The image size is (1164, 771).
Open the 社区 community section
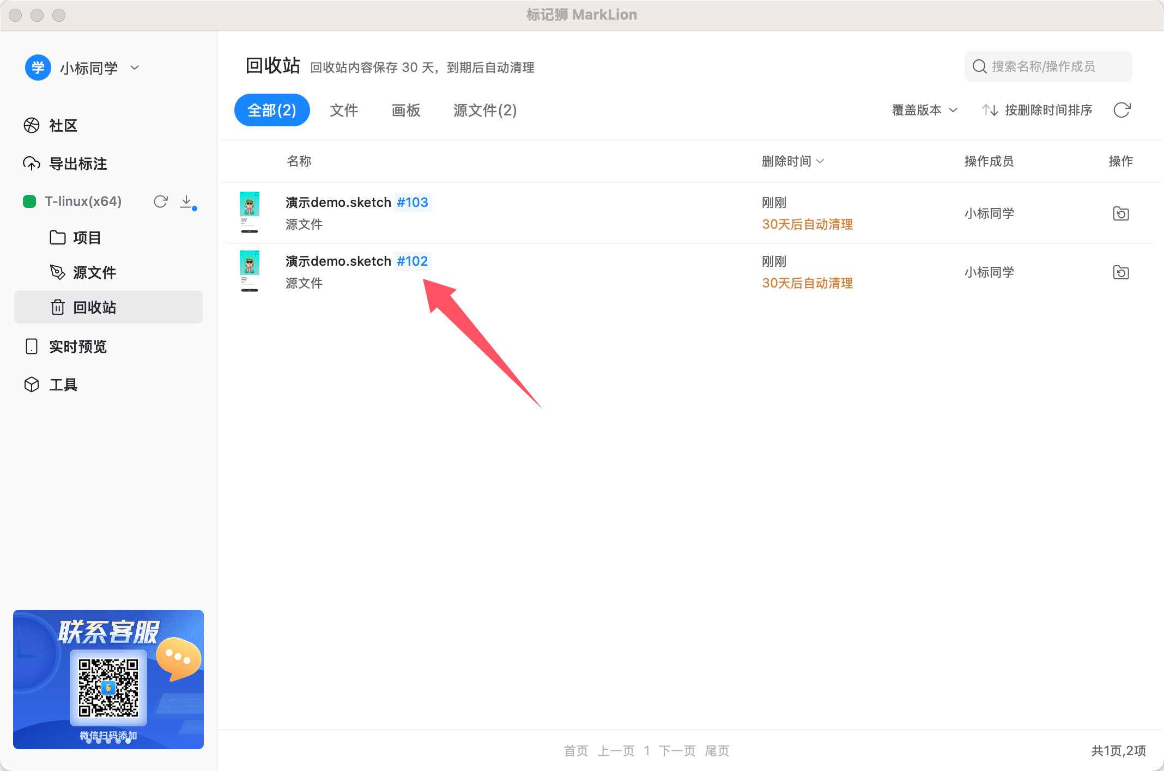click(63, 125)
